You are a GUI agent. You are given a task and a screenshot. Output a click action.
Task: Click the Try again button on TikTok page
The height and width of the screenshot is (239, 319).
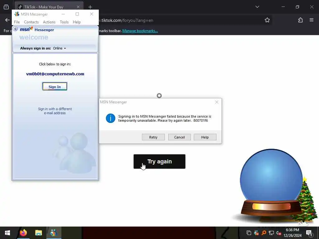[159, 162]
